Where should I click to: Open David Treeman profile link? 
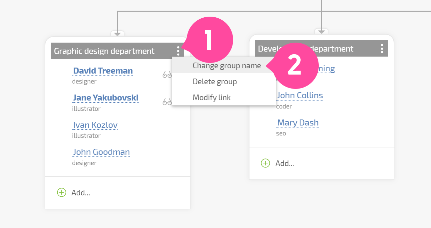pyautogui.click(x=103, y=71)
